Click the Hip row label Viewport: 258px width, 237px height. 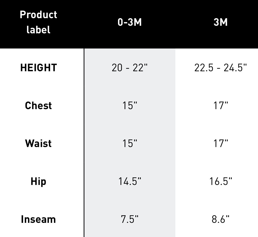38,181
